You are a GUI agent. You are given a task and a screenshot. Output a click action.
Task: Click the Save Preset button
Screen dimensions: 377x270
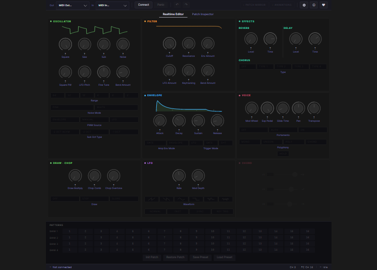[200, 257]
